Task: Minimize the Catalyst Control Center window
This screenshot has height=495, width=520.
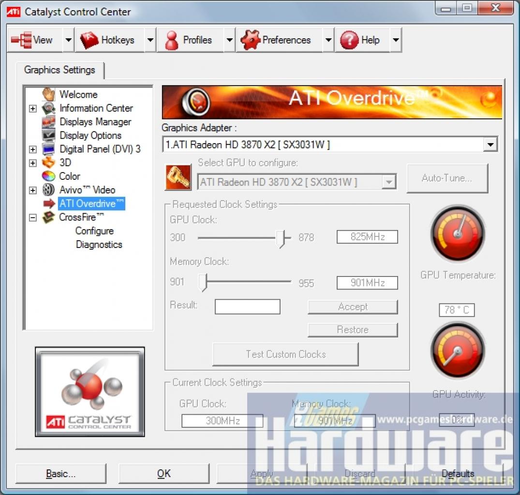Action: [446, 8]
